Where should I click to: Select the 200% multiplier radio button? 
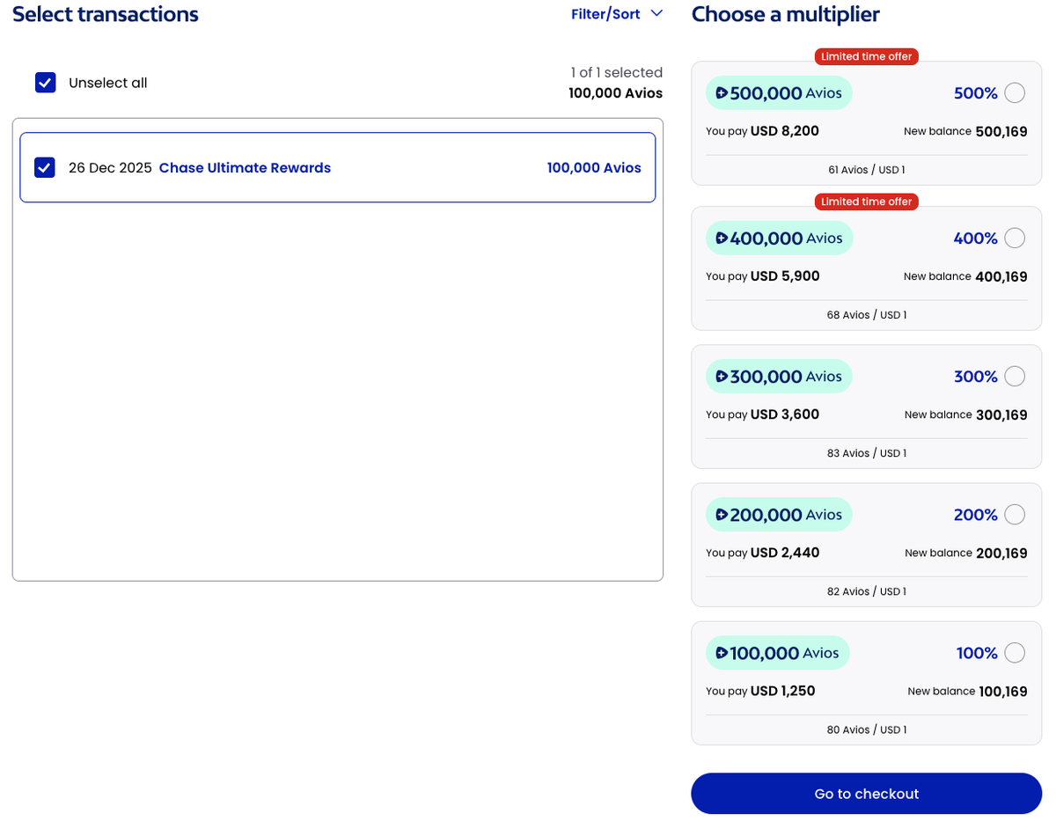point(1014,514)
